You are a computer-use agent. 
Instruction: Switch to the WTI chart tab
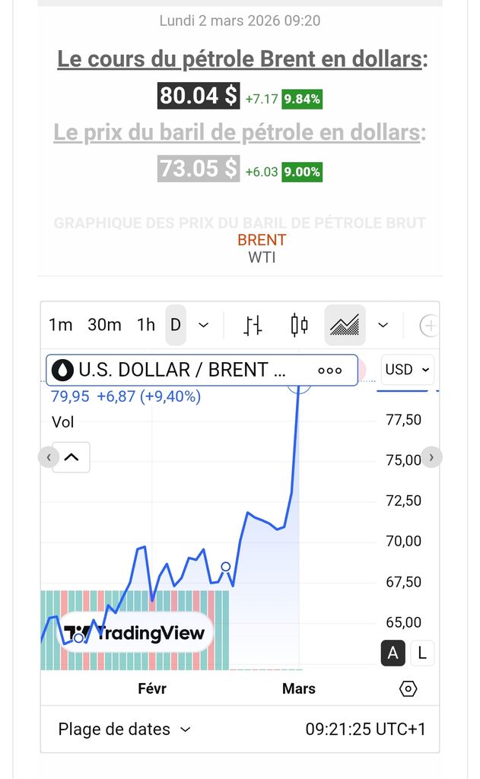coord(262,257)
